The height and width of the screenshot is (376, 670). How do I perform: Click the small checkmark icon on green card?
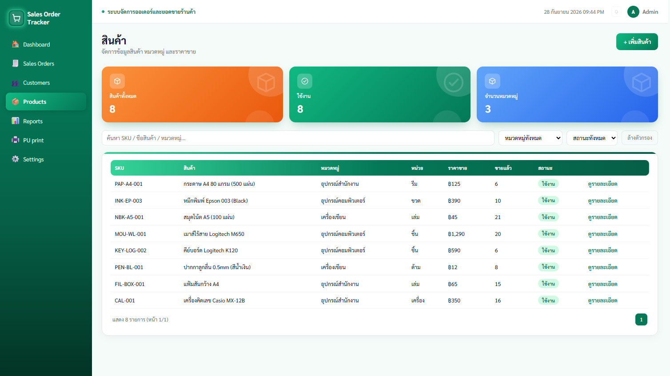pos(305,81)
